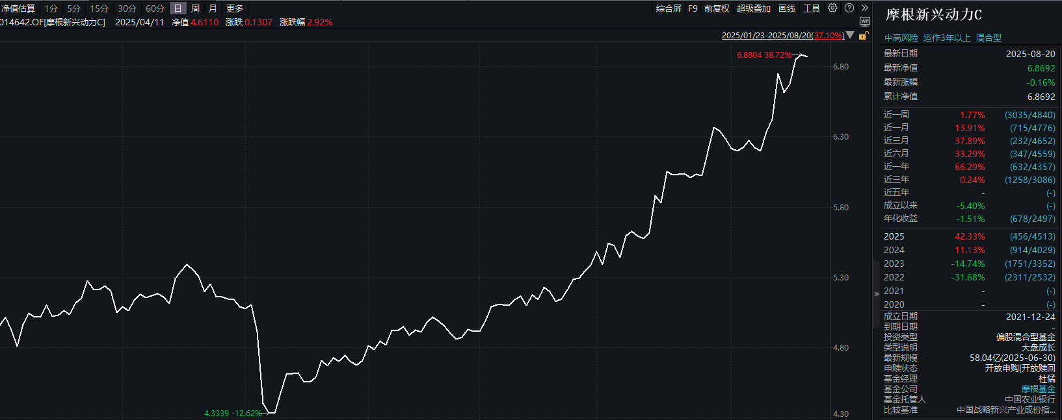Screen dimensions: 1062x420
Task: Open the 工具 menu
Action: coord(812,8)
